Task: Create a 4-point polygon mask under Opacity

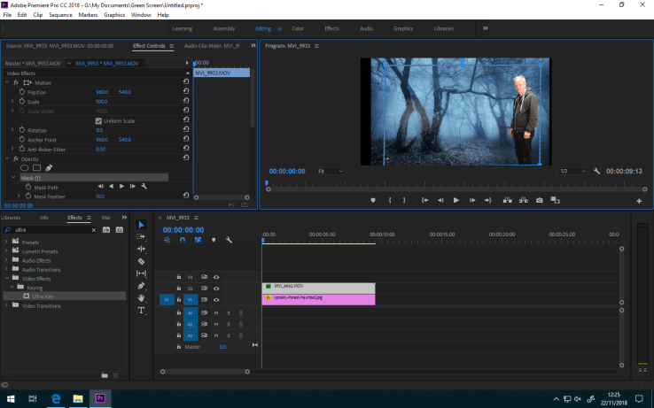Action: [36, 168]
